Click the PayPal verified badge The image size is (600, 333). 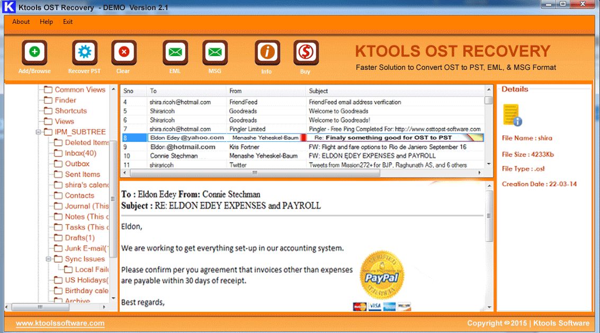[382, 275]
